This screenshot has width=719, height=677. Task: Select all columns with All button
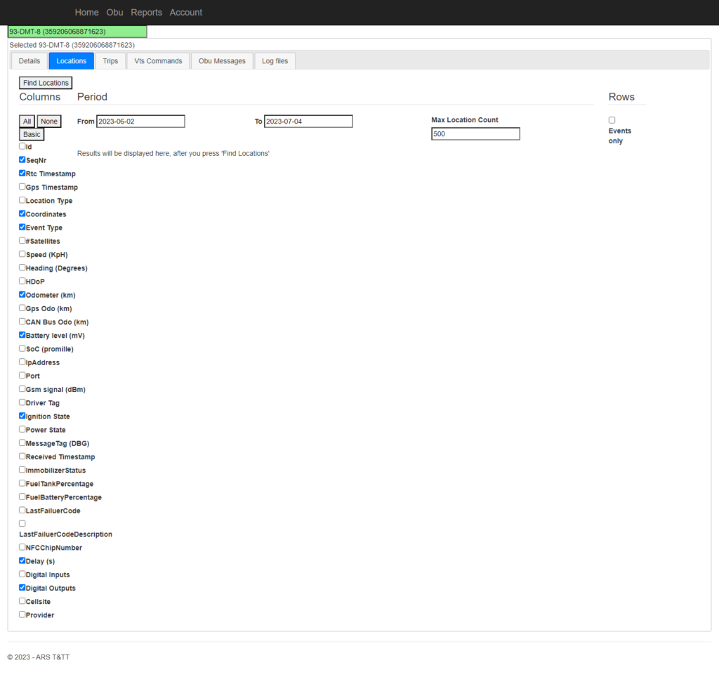coord(27,121)
